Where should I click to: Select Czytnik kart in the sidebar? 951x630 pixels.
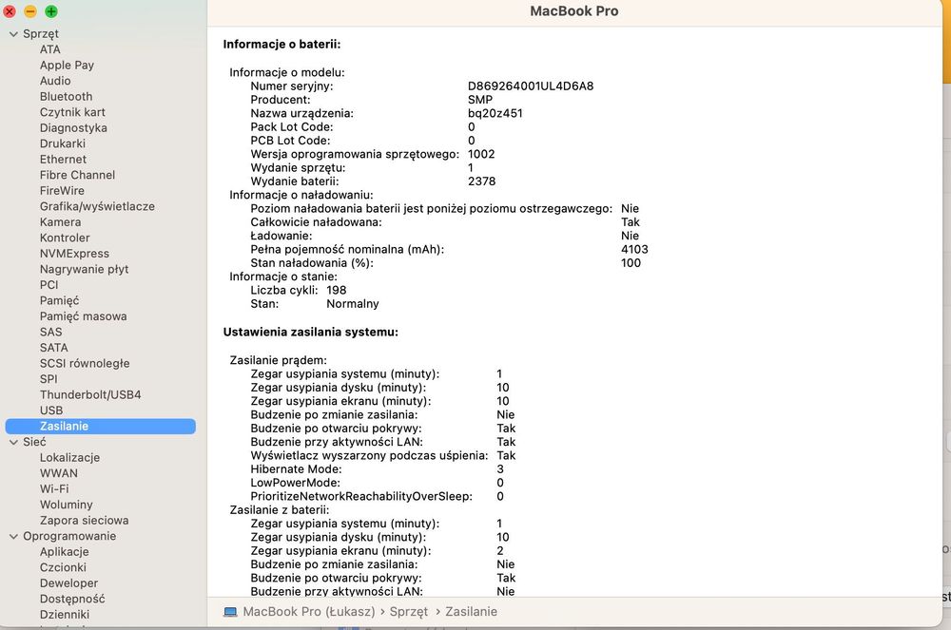[x=72, y=113]
